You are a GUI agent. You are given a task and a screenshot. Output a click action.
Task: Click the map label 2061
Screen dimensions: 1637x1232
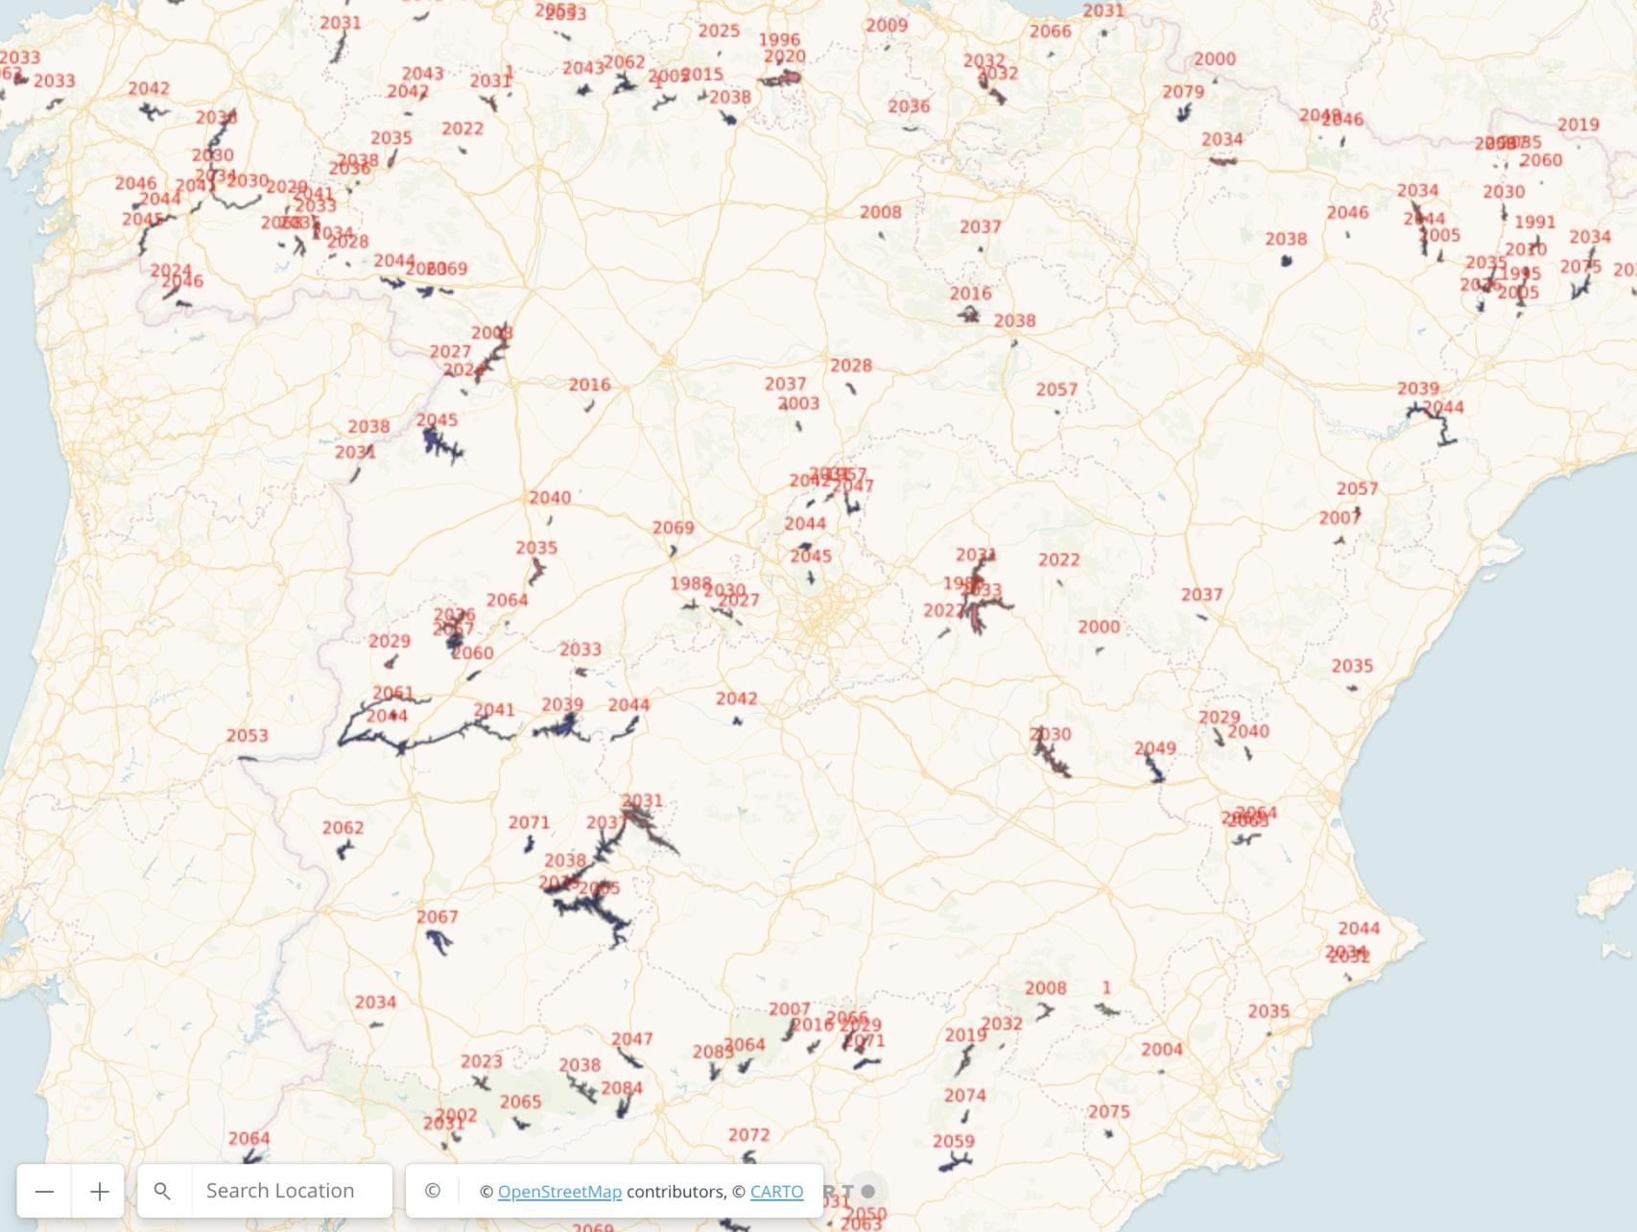(392, 693)
